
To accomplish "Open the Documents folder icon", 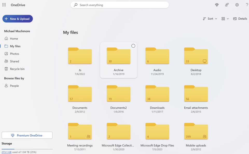I will [x=80, y=93].
